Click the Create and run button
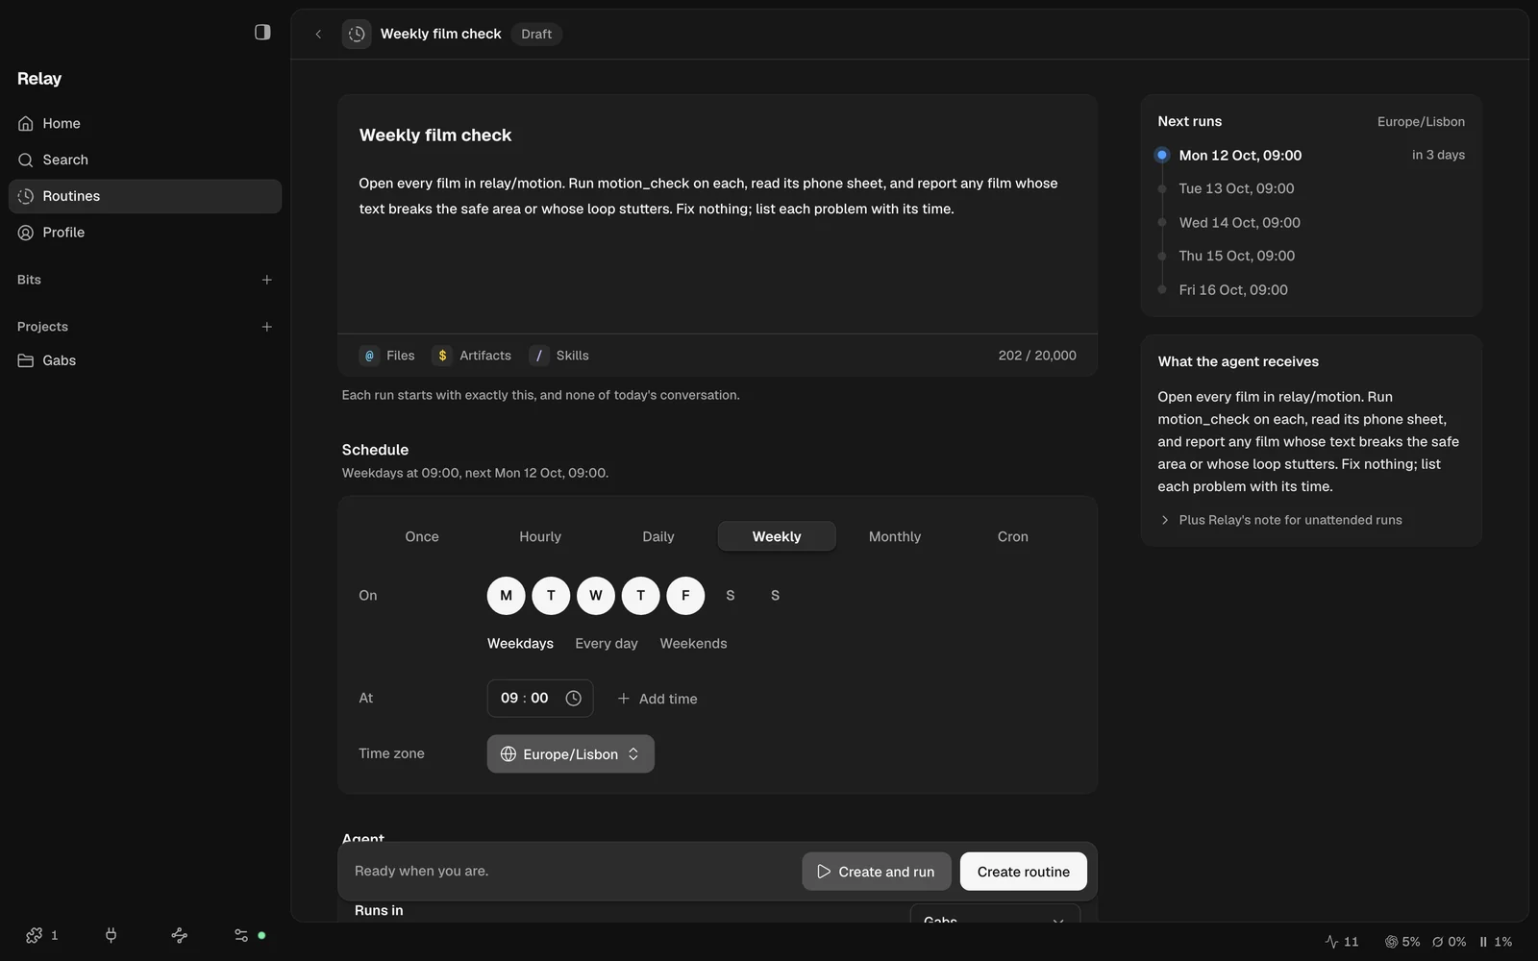The height and width of the screenshot is (961, 1538). click(x=877, y=872)
